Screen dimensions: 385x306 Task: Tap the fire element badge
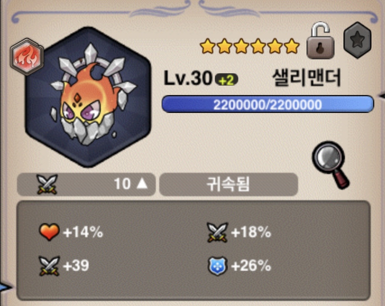pyautogui.click(x=27, y=57)
